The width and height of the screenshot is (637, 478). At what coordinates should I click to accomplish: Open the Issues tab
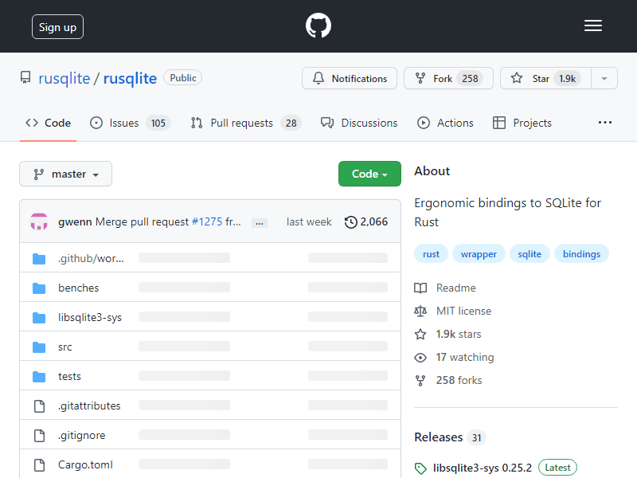click(x=130, y=123)
